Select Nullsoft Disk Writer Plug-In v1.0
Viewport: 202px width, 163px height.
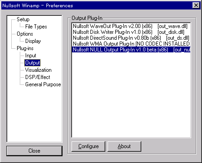131,32
